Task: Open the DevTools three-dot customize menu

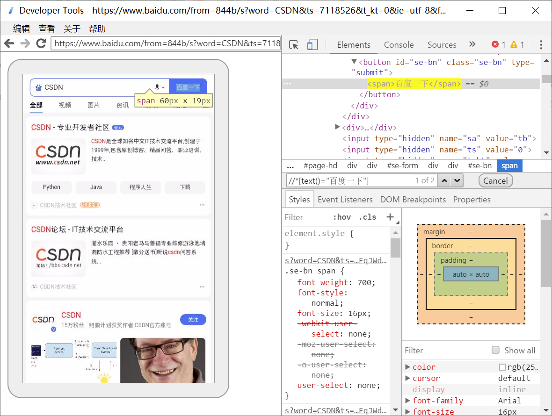Action: 541,44
